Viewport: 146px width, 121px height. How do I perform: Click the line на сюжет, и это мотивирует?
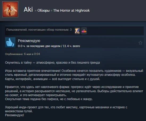click(36, 95)
